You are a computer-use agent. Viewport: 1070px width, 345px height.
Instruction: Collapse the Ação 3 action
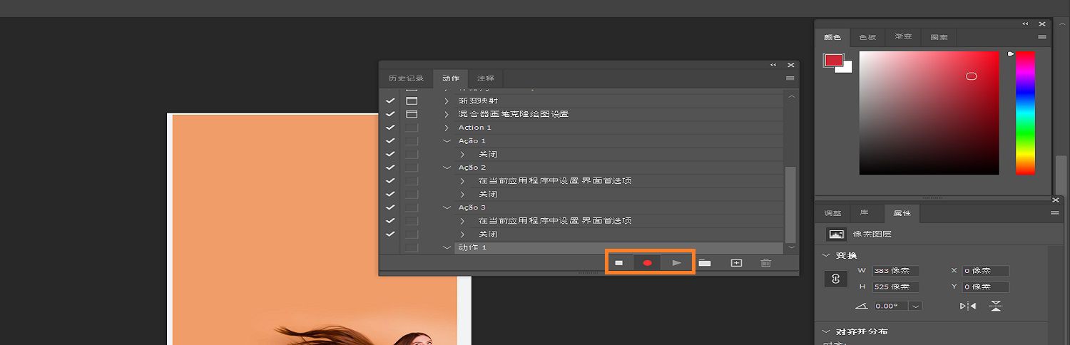click(447, 207)
